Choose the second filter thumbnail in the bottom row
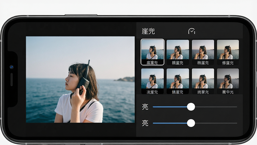 click(x=178, y=81)
